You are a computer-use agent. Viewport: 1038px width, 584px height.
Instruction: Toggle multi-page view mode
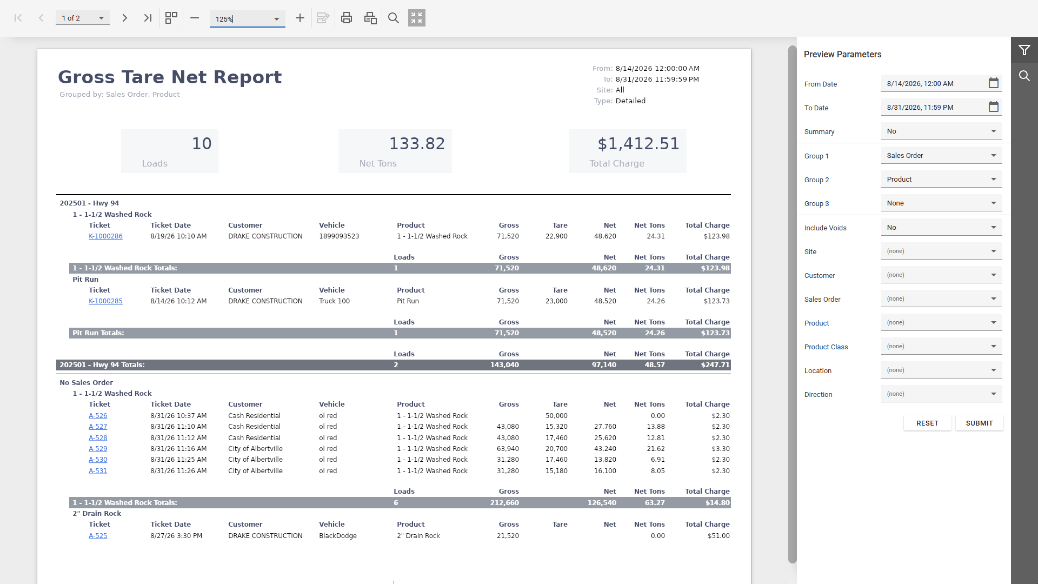pos(171,18)
